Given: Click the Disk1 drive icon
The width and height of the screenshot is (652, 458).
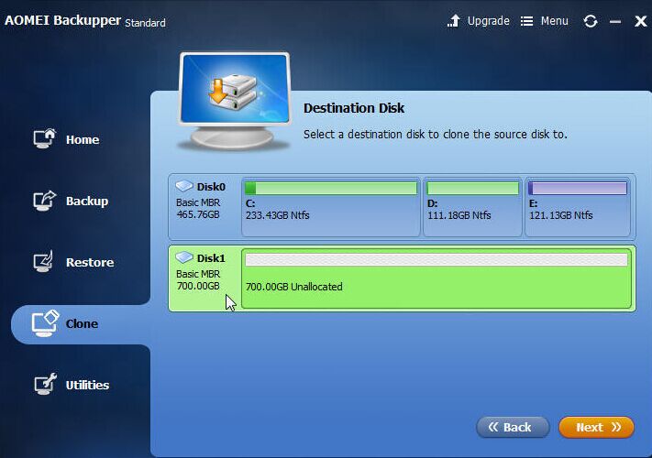Looking at the screenshot, I should coord(184,257).
